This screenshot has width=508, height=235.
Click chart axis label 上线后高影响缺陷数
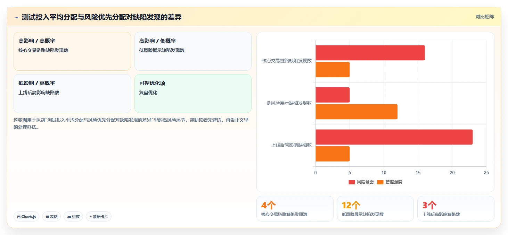tap(291, 145)
